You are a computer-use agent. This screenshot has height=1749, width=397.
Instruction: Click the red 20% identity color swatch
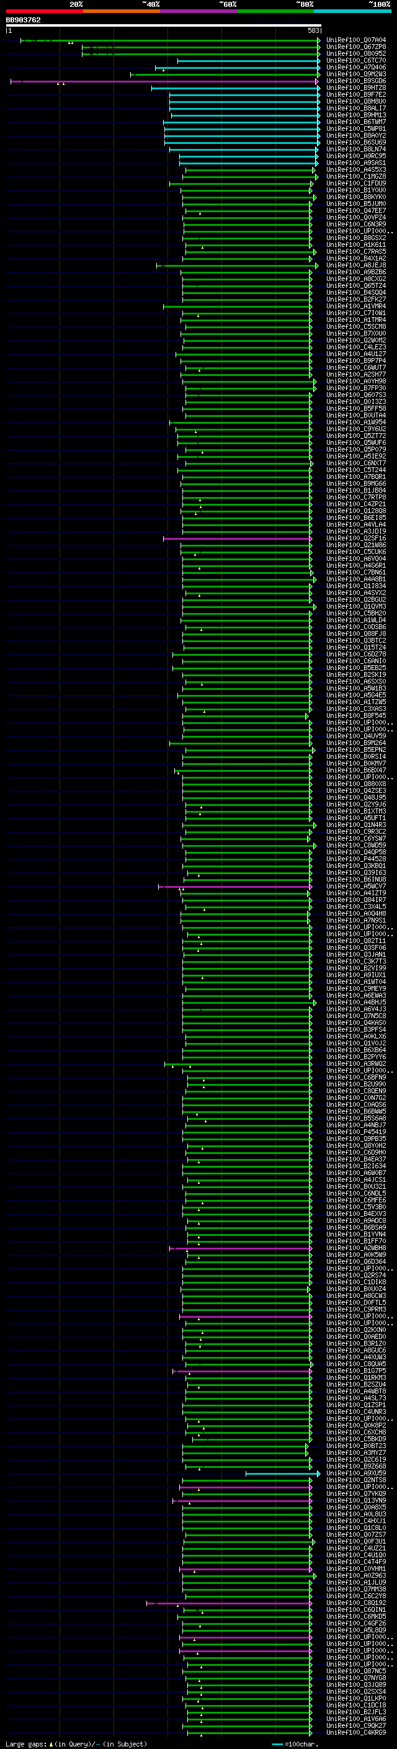point(44,11)
